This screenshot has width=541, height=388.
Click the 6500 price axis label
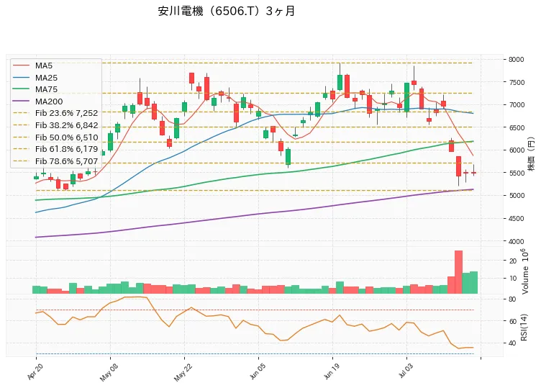tap(516, 127)
